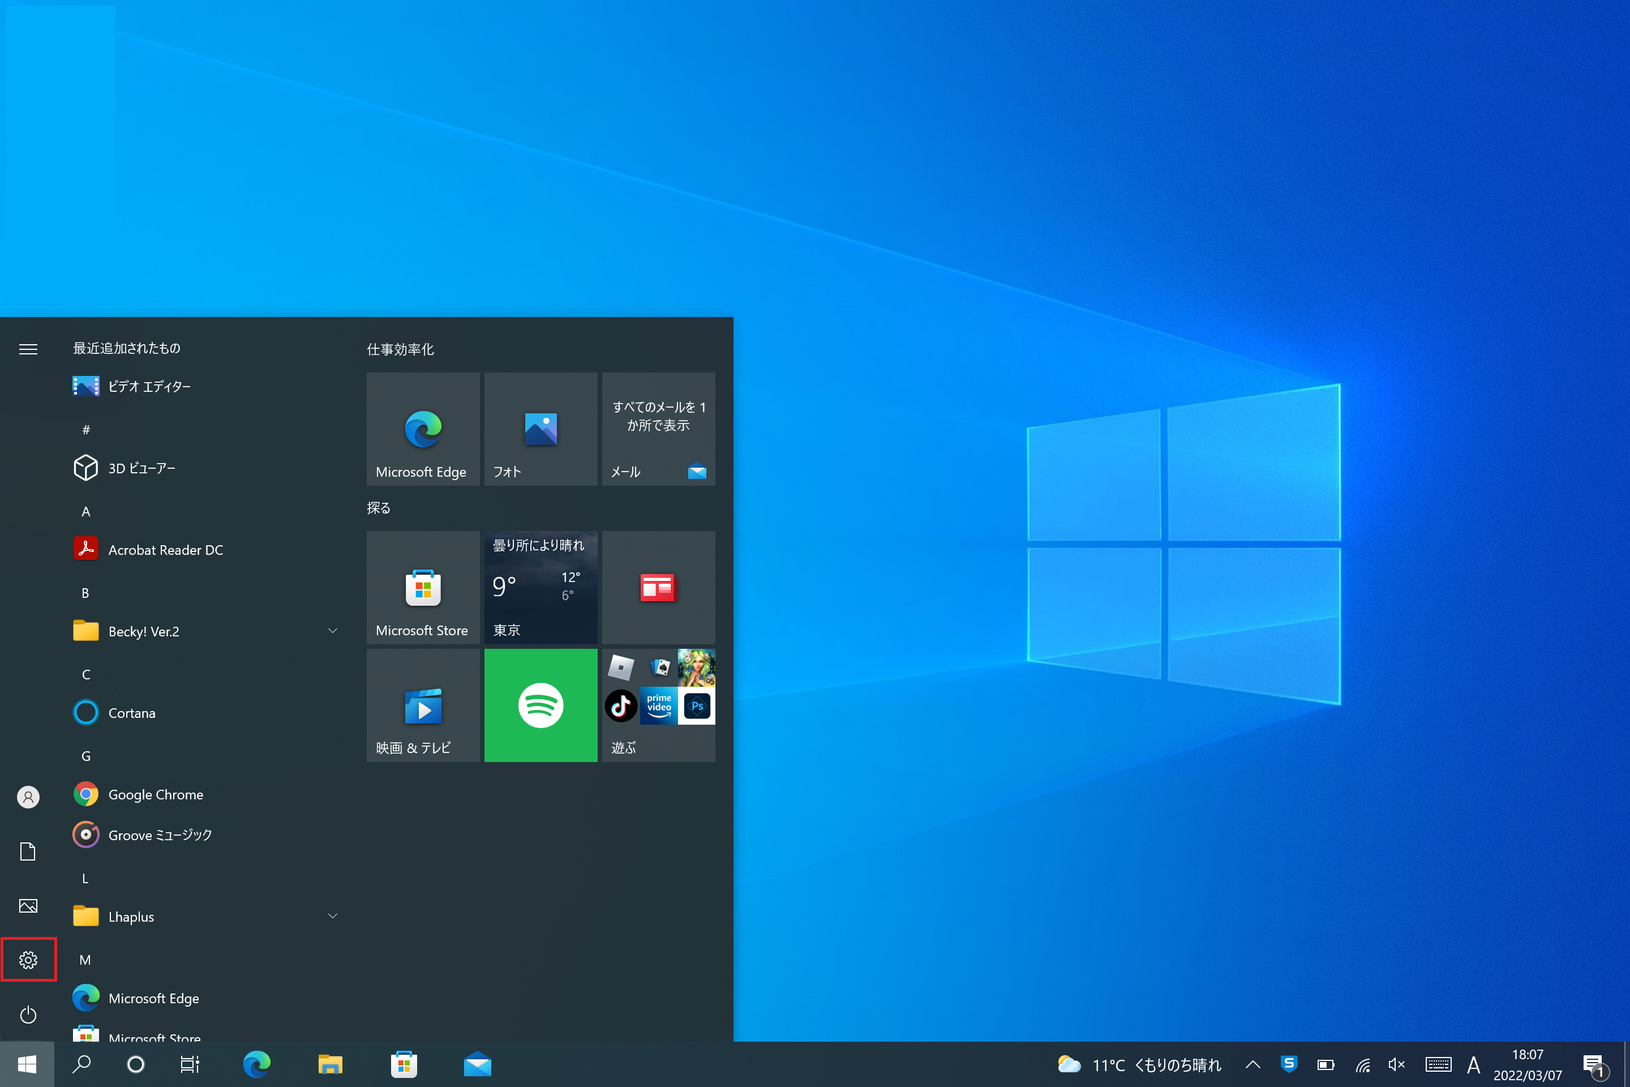The width and height of the screenshot is (1630, 1087).
Task: Open the 映画 & テレビ tile
Action: point(423,706)
